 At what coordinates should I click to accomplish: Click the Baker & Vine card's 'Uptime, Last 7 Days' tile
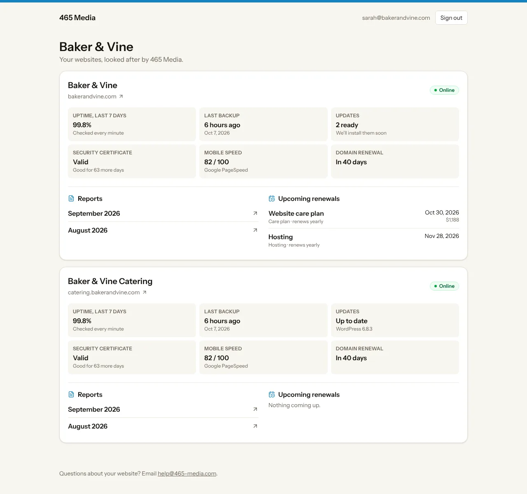tap(132, 124)
